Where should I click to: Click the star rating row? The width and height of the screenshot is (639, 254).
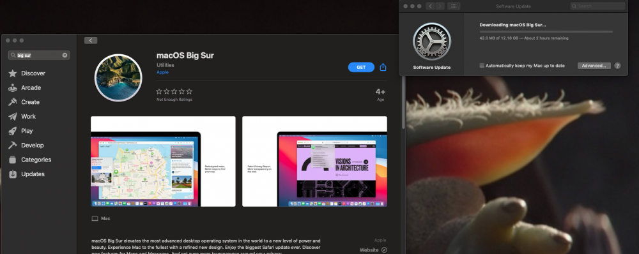[x=174, y=92]
